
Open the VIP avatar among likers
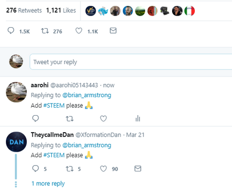point(91,11)
